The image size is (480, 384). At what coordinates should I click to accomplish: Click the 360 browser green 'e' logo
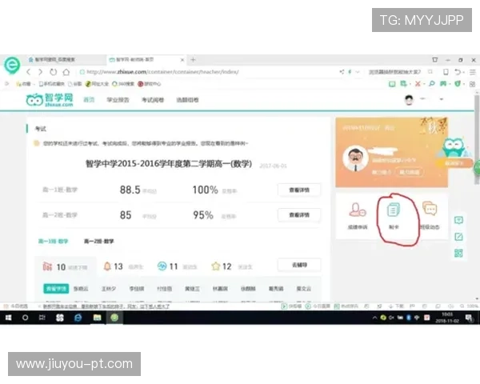(12, 65)
